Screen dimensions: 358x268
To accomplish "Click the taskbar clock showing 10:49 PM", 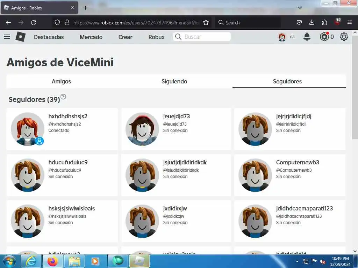I will coord(340,261).
